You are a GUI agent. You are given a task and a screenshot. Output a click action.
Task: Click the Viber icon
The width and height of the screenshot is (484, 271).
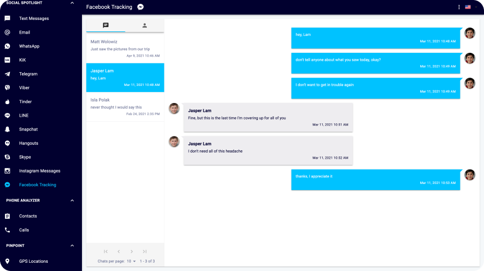coord(7,88)
